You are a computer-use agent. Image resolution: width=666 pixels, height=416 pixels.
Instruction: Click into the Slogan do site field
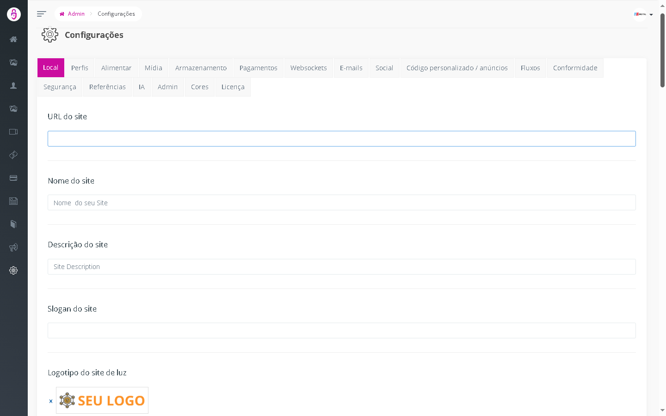[341, 330]
